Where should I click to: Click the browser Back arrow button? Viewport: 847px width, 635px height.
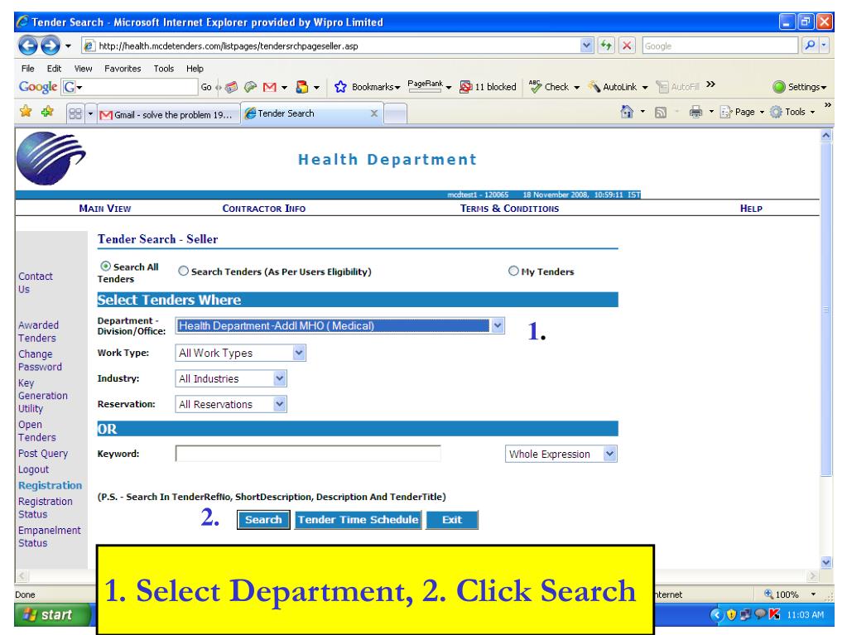(28, 46)
